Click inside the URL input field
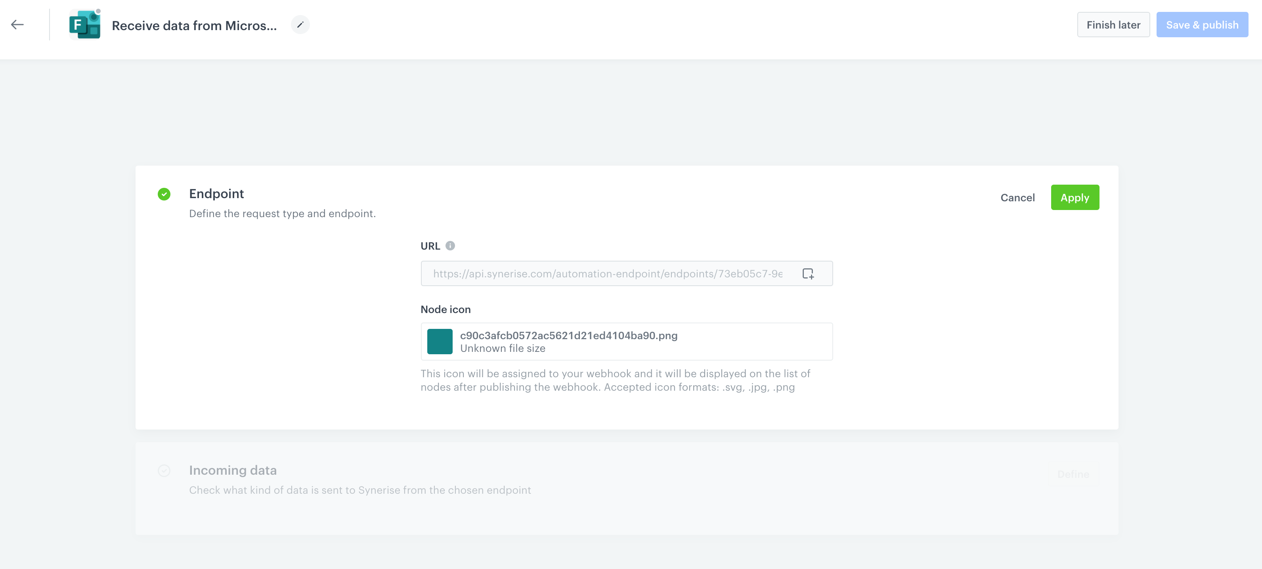 coord(608,274)
